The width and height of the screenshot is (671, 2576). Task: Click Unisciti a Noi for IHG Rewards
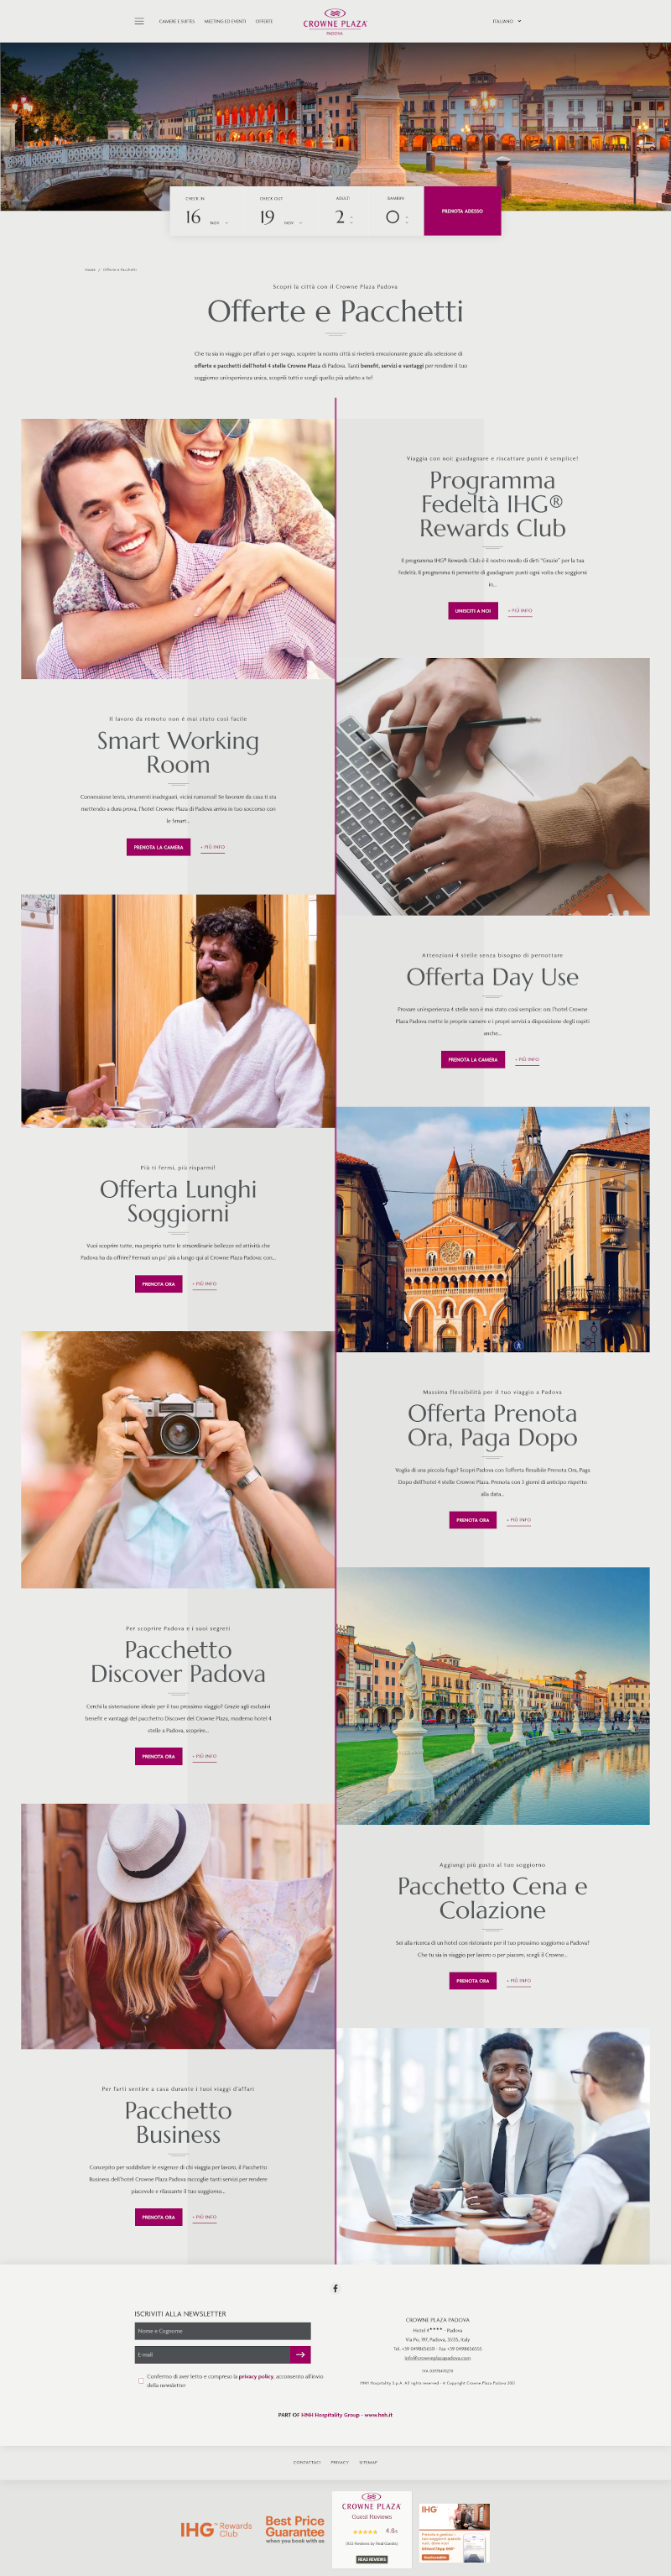(x=473, y=610)
